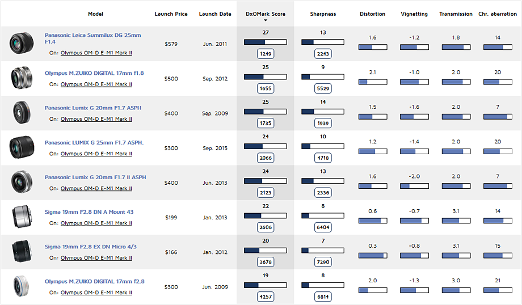522x305 pixels.
Task: Open Olympus M.ZUIKO DIGITAL 17mm f2.8 link
Action: click(x=95, y=281)
